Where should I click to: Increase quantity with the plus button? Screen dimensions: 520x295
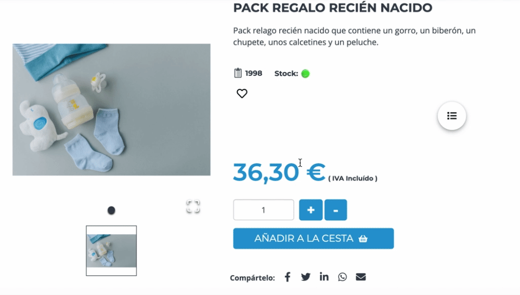tap(311, 210)
